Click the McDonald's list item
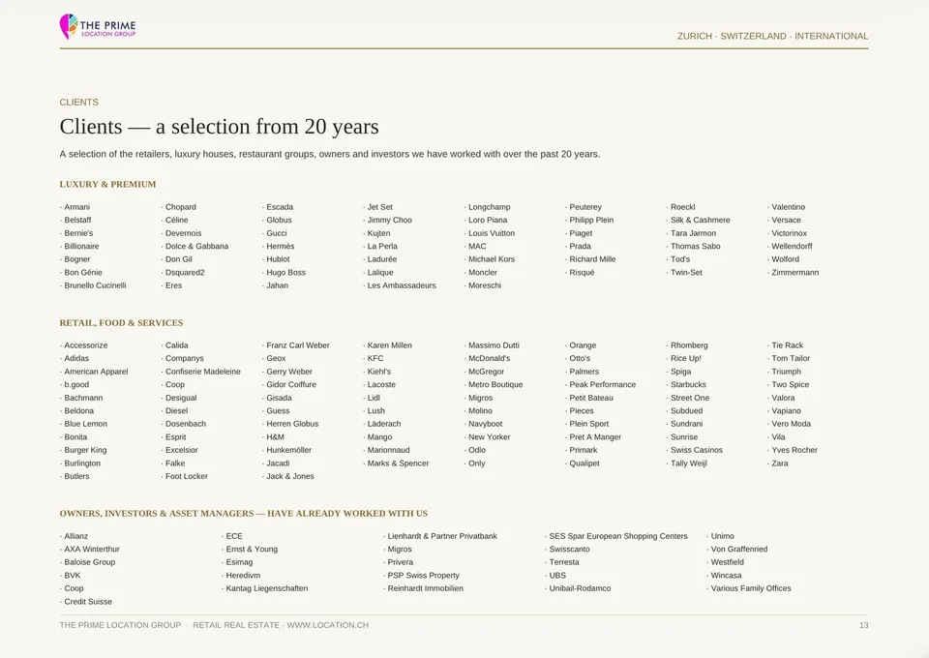 point(489,358)
